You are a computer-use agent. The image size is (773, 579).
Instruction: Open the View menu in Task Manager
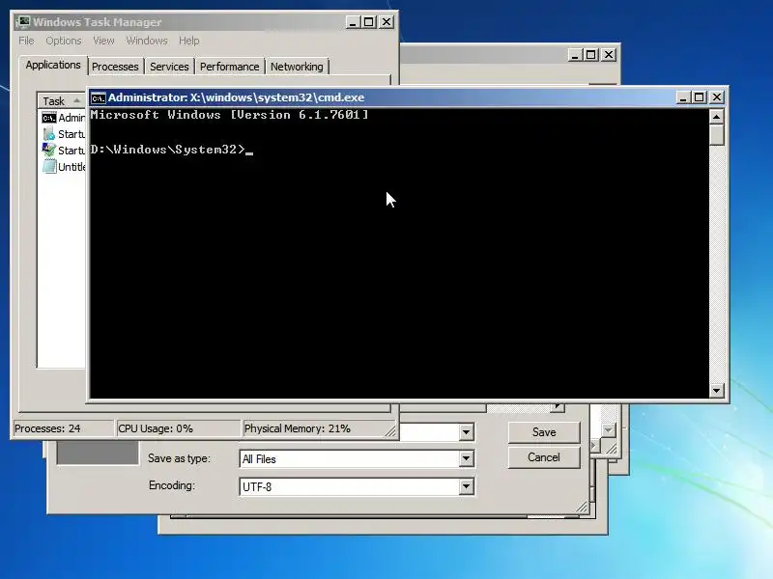click(103, 41)
